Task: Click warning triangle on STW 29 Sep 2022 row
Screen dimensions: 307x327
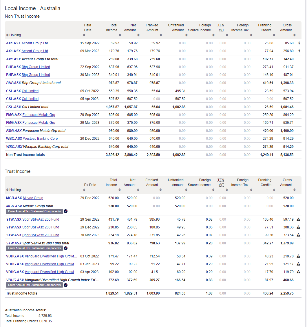Action: click(x=298, y=219)
